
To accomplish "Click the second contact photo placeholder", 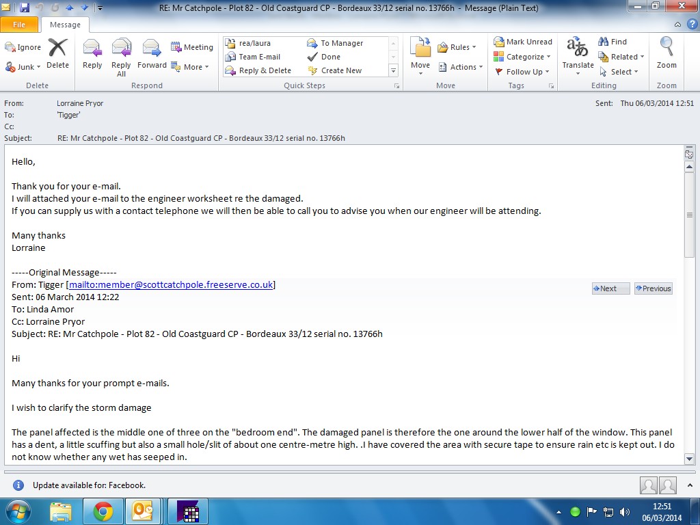I will [x=668, y=485].
